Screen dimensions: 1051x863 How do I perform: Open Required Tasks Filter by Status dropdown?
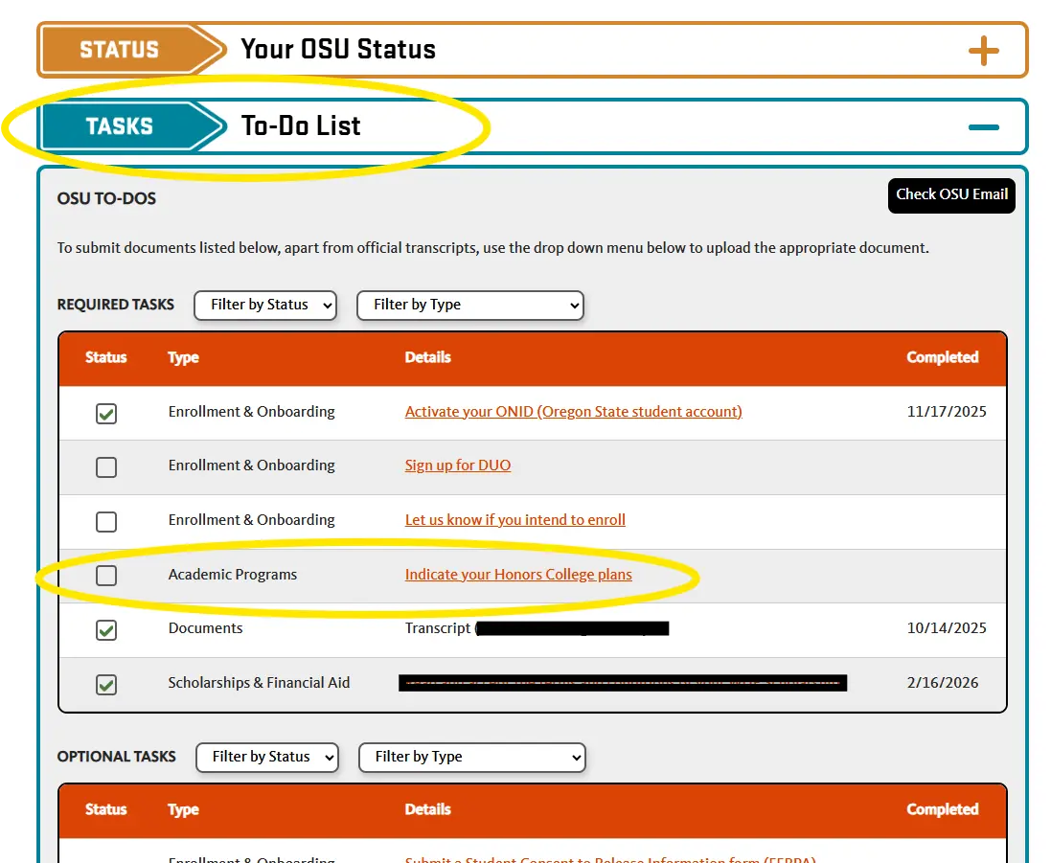[265, 305]
